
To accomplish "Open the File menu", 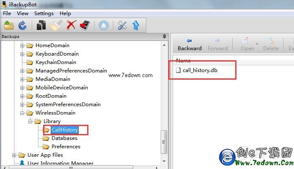I will tap(7, 13).
